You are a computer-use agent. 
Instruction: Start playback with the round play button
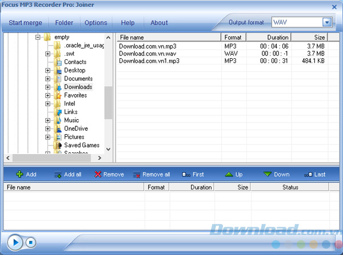(15, 242)
